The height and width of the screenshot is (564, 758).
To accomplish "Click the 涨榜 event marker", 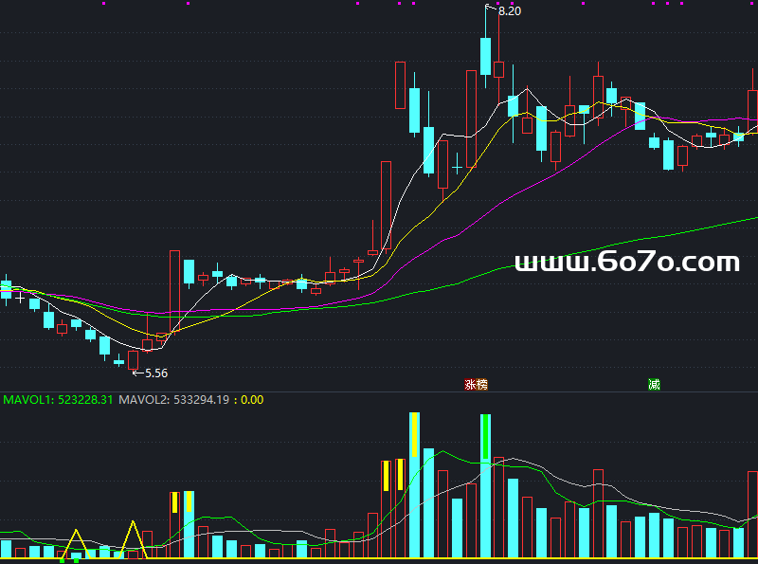I will [x=476, y=385].
